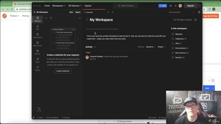Open the tab options three-dot menu

click(113, 12)
